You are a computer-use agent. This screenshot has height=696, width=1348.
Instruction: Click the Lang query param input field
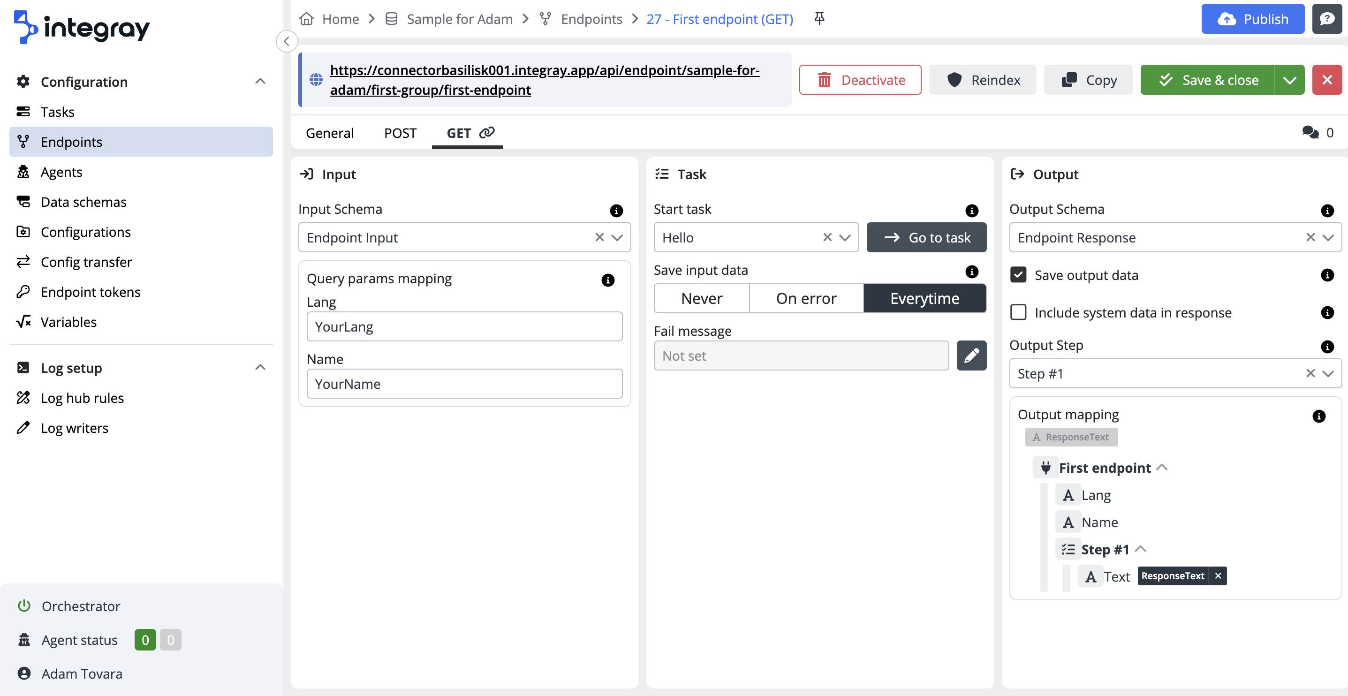click(x=464, y=326)
